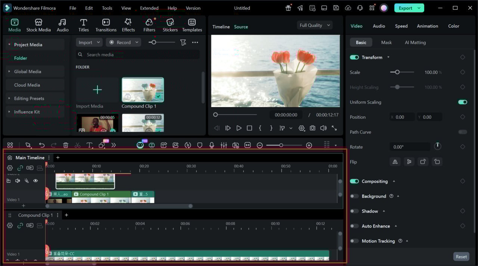Select the Compound Clip 1 thumbnail
478x266 pixels.
tap(143, 90)
